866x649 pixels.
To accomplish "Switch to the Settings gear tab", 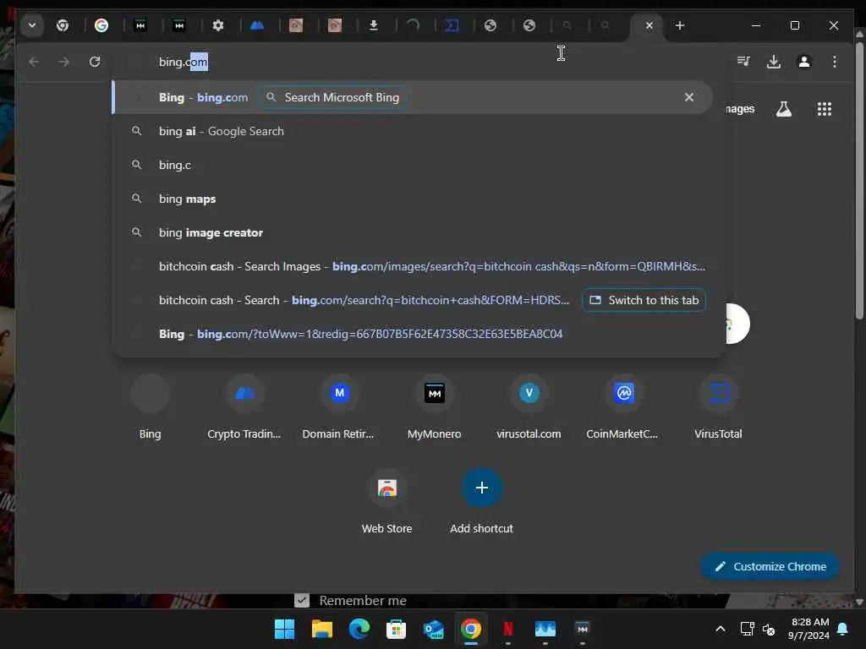I will (x=218, y=25).
